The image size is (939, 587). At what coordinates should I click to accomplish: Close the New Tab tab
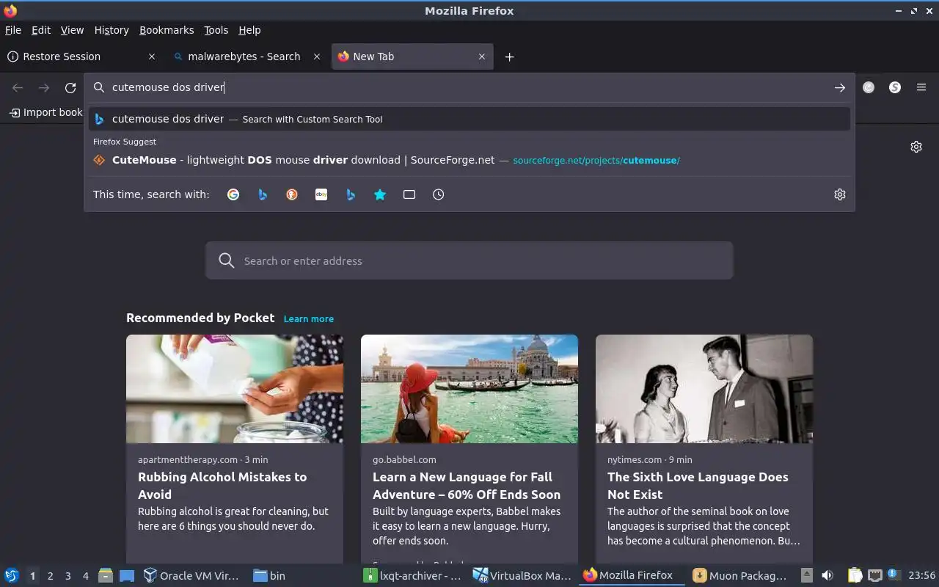tap(482, 56)
